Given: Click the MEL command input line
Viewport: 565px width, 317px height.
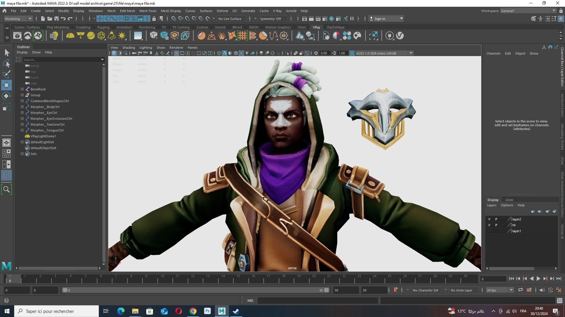Looking at the screenshot, I should point(318,301).
